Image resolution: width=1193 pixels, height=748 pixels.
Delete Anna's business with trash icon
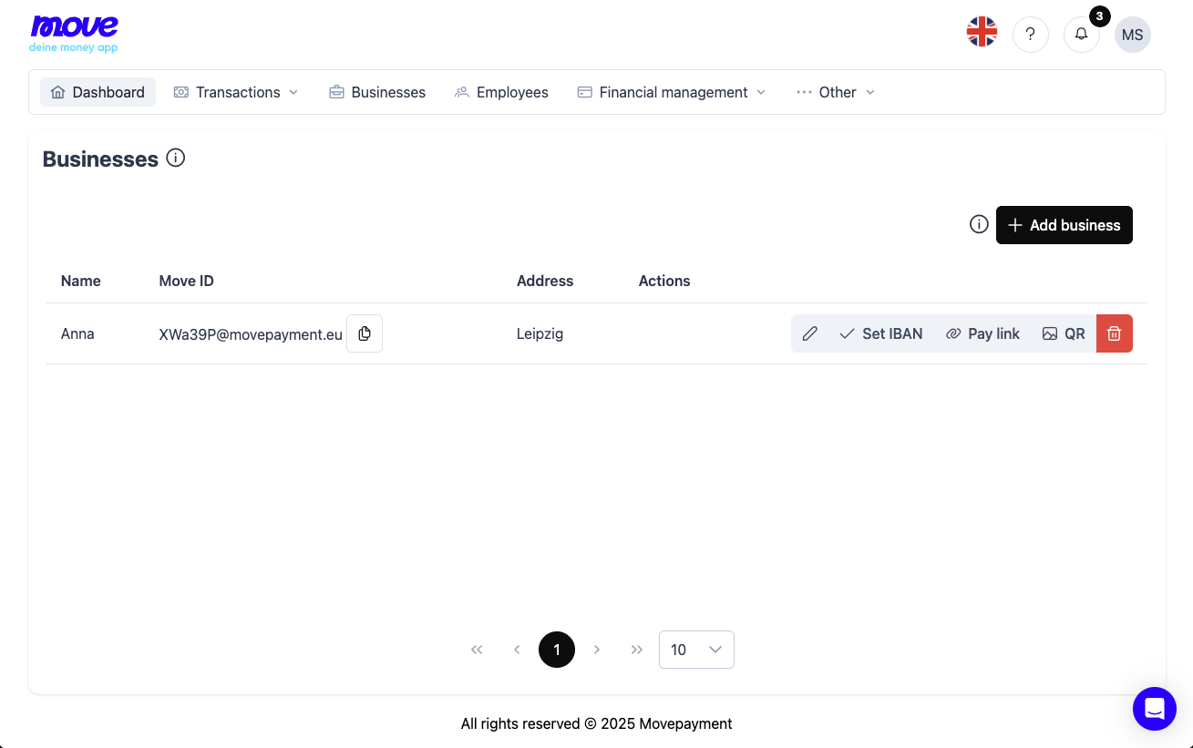1114,333
